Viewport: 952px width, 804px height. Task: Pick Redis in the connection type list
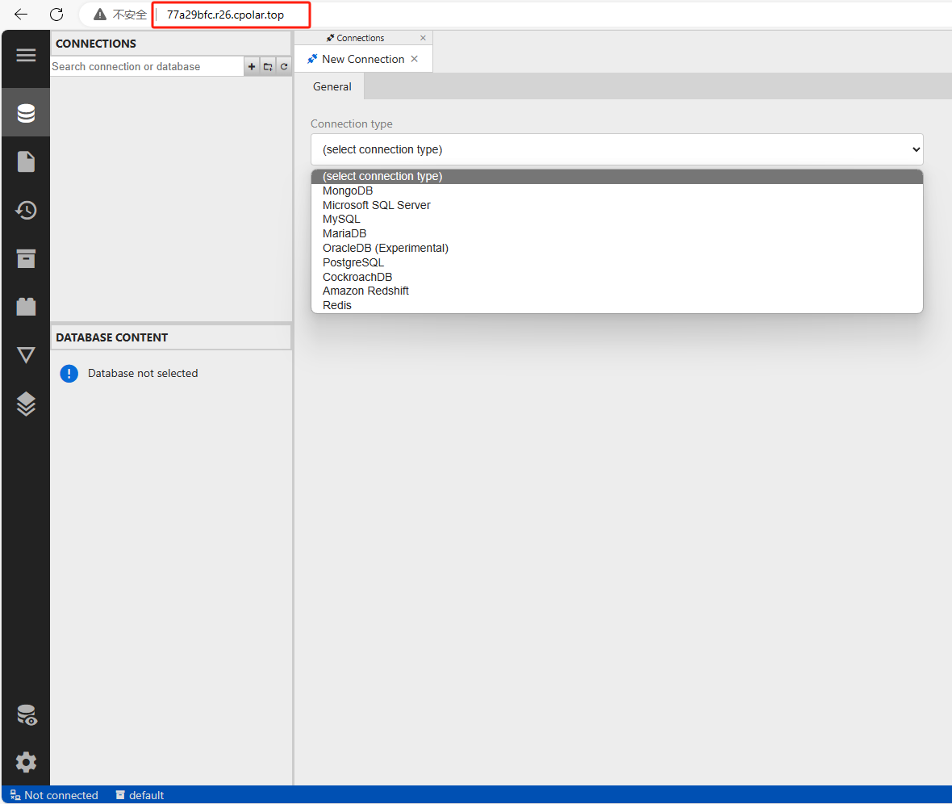pos(337,306)
